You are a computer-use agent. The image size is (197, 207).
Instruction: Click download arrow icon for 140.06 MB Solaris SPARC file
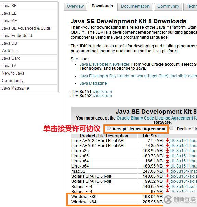point(167,176)
